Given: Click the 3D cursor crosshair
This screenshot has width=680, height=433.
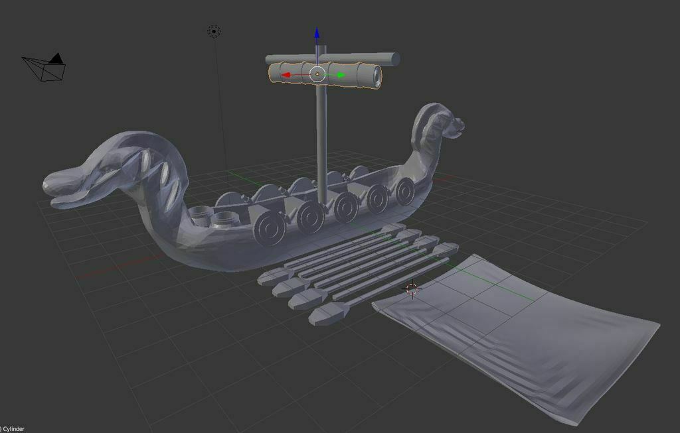Looking at the screenshot, I should (412, 289).
